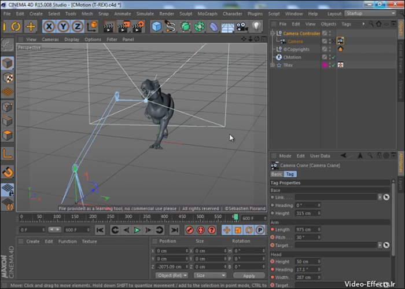Open the Size mode dropdown
The image size is (405, 289).
(x=210, y=275)
